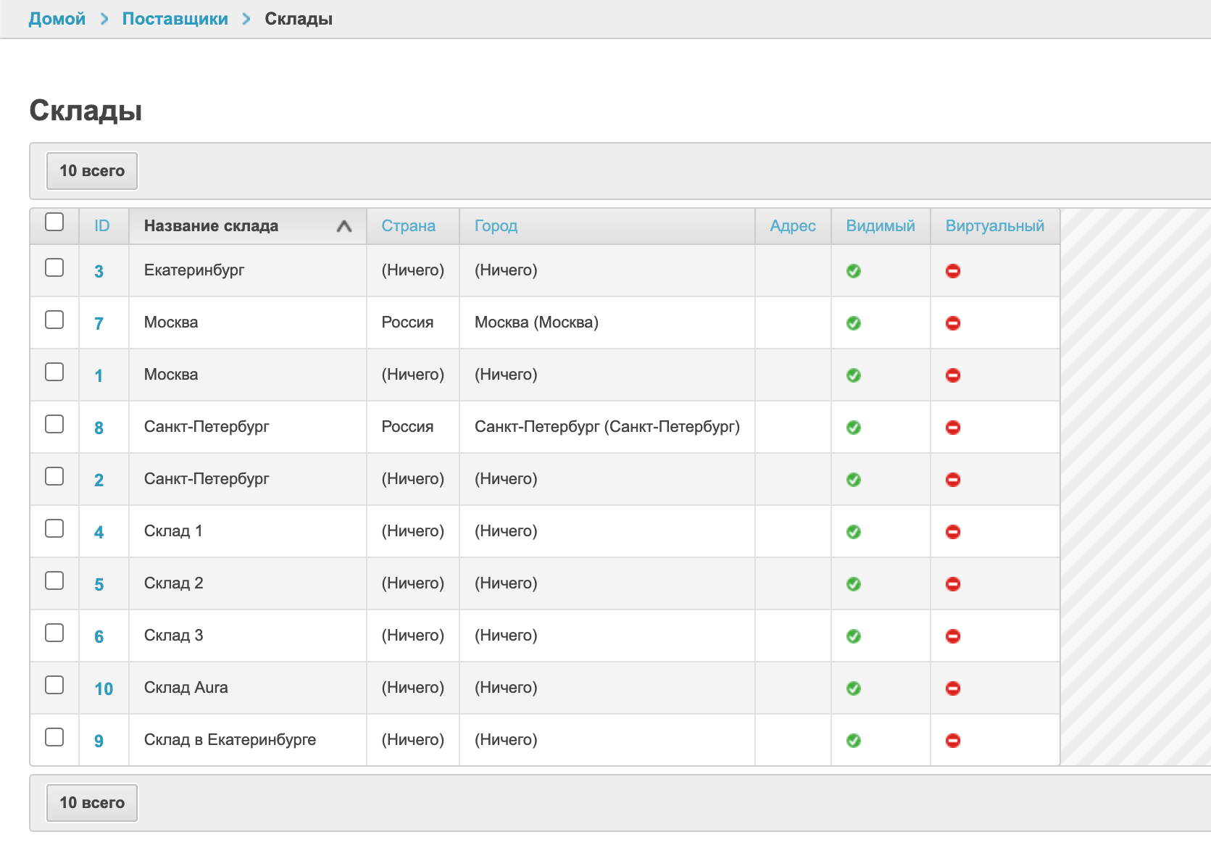The image size is (1211, 845).
Task: Click sort arrow in Название склада header
Action: click(344, 226)
